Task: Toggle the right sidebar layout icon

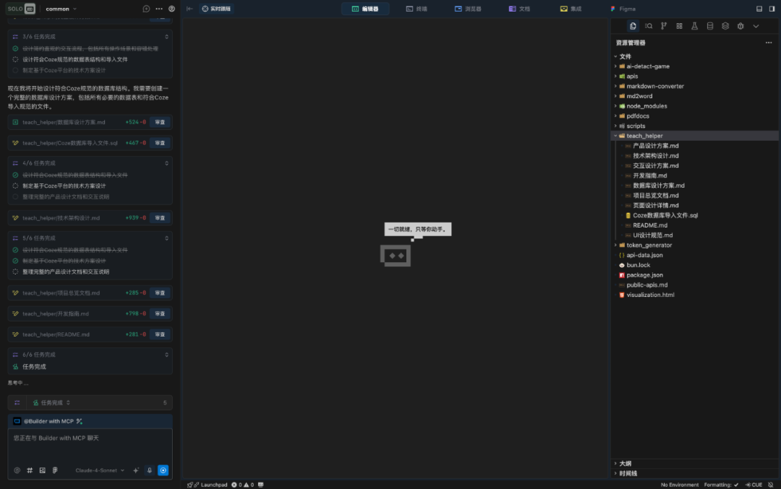Action: point(772,9)
